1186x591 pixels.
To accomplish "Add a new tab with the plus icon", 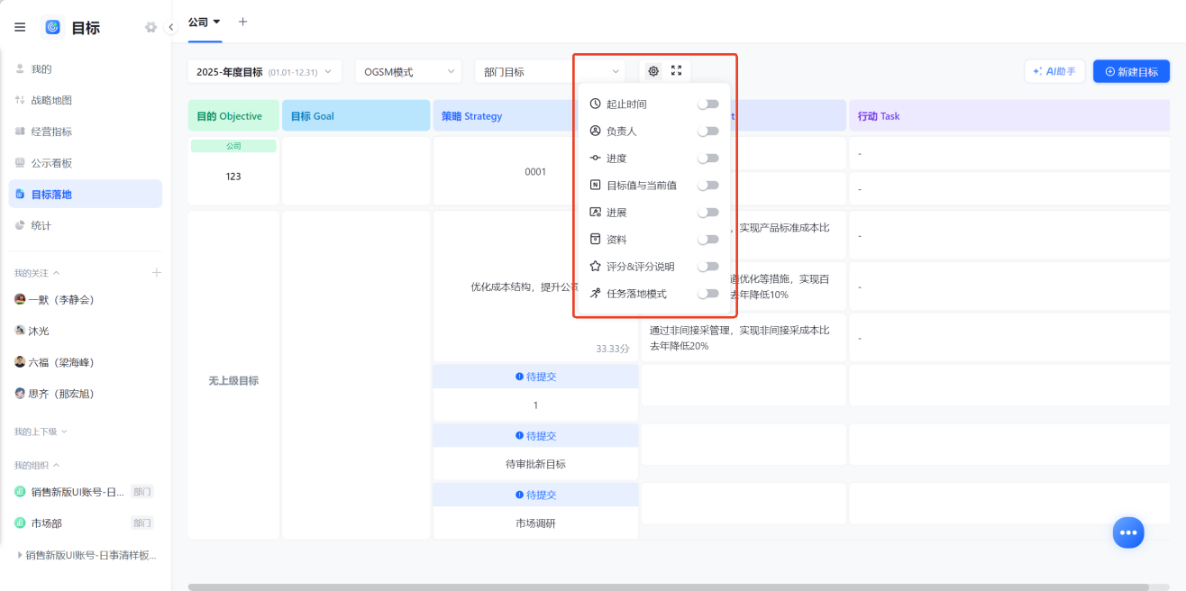I will click(x=242, y=22).
